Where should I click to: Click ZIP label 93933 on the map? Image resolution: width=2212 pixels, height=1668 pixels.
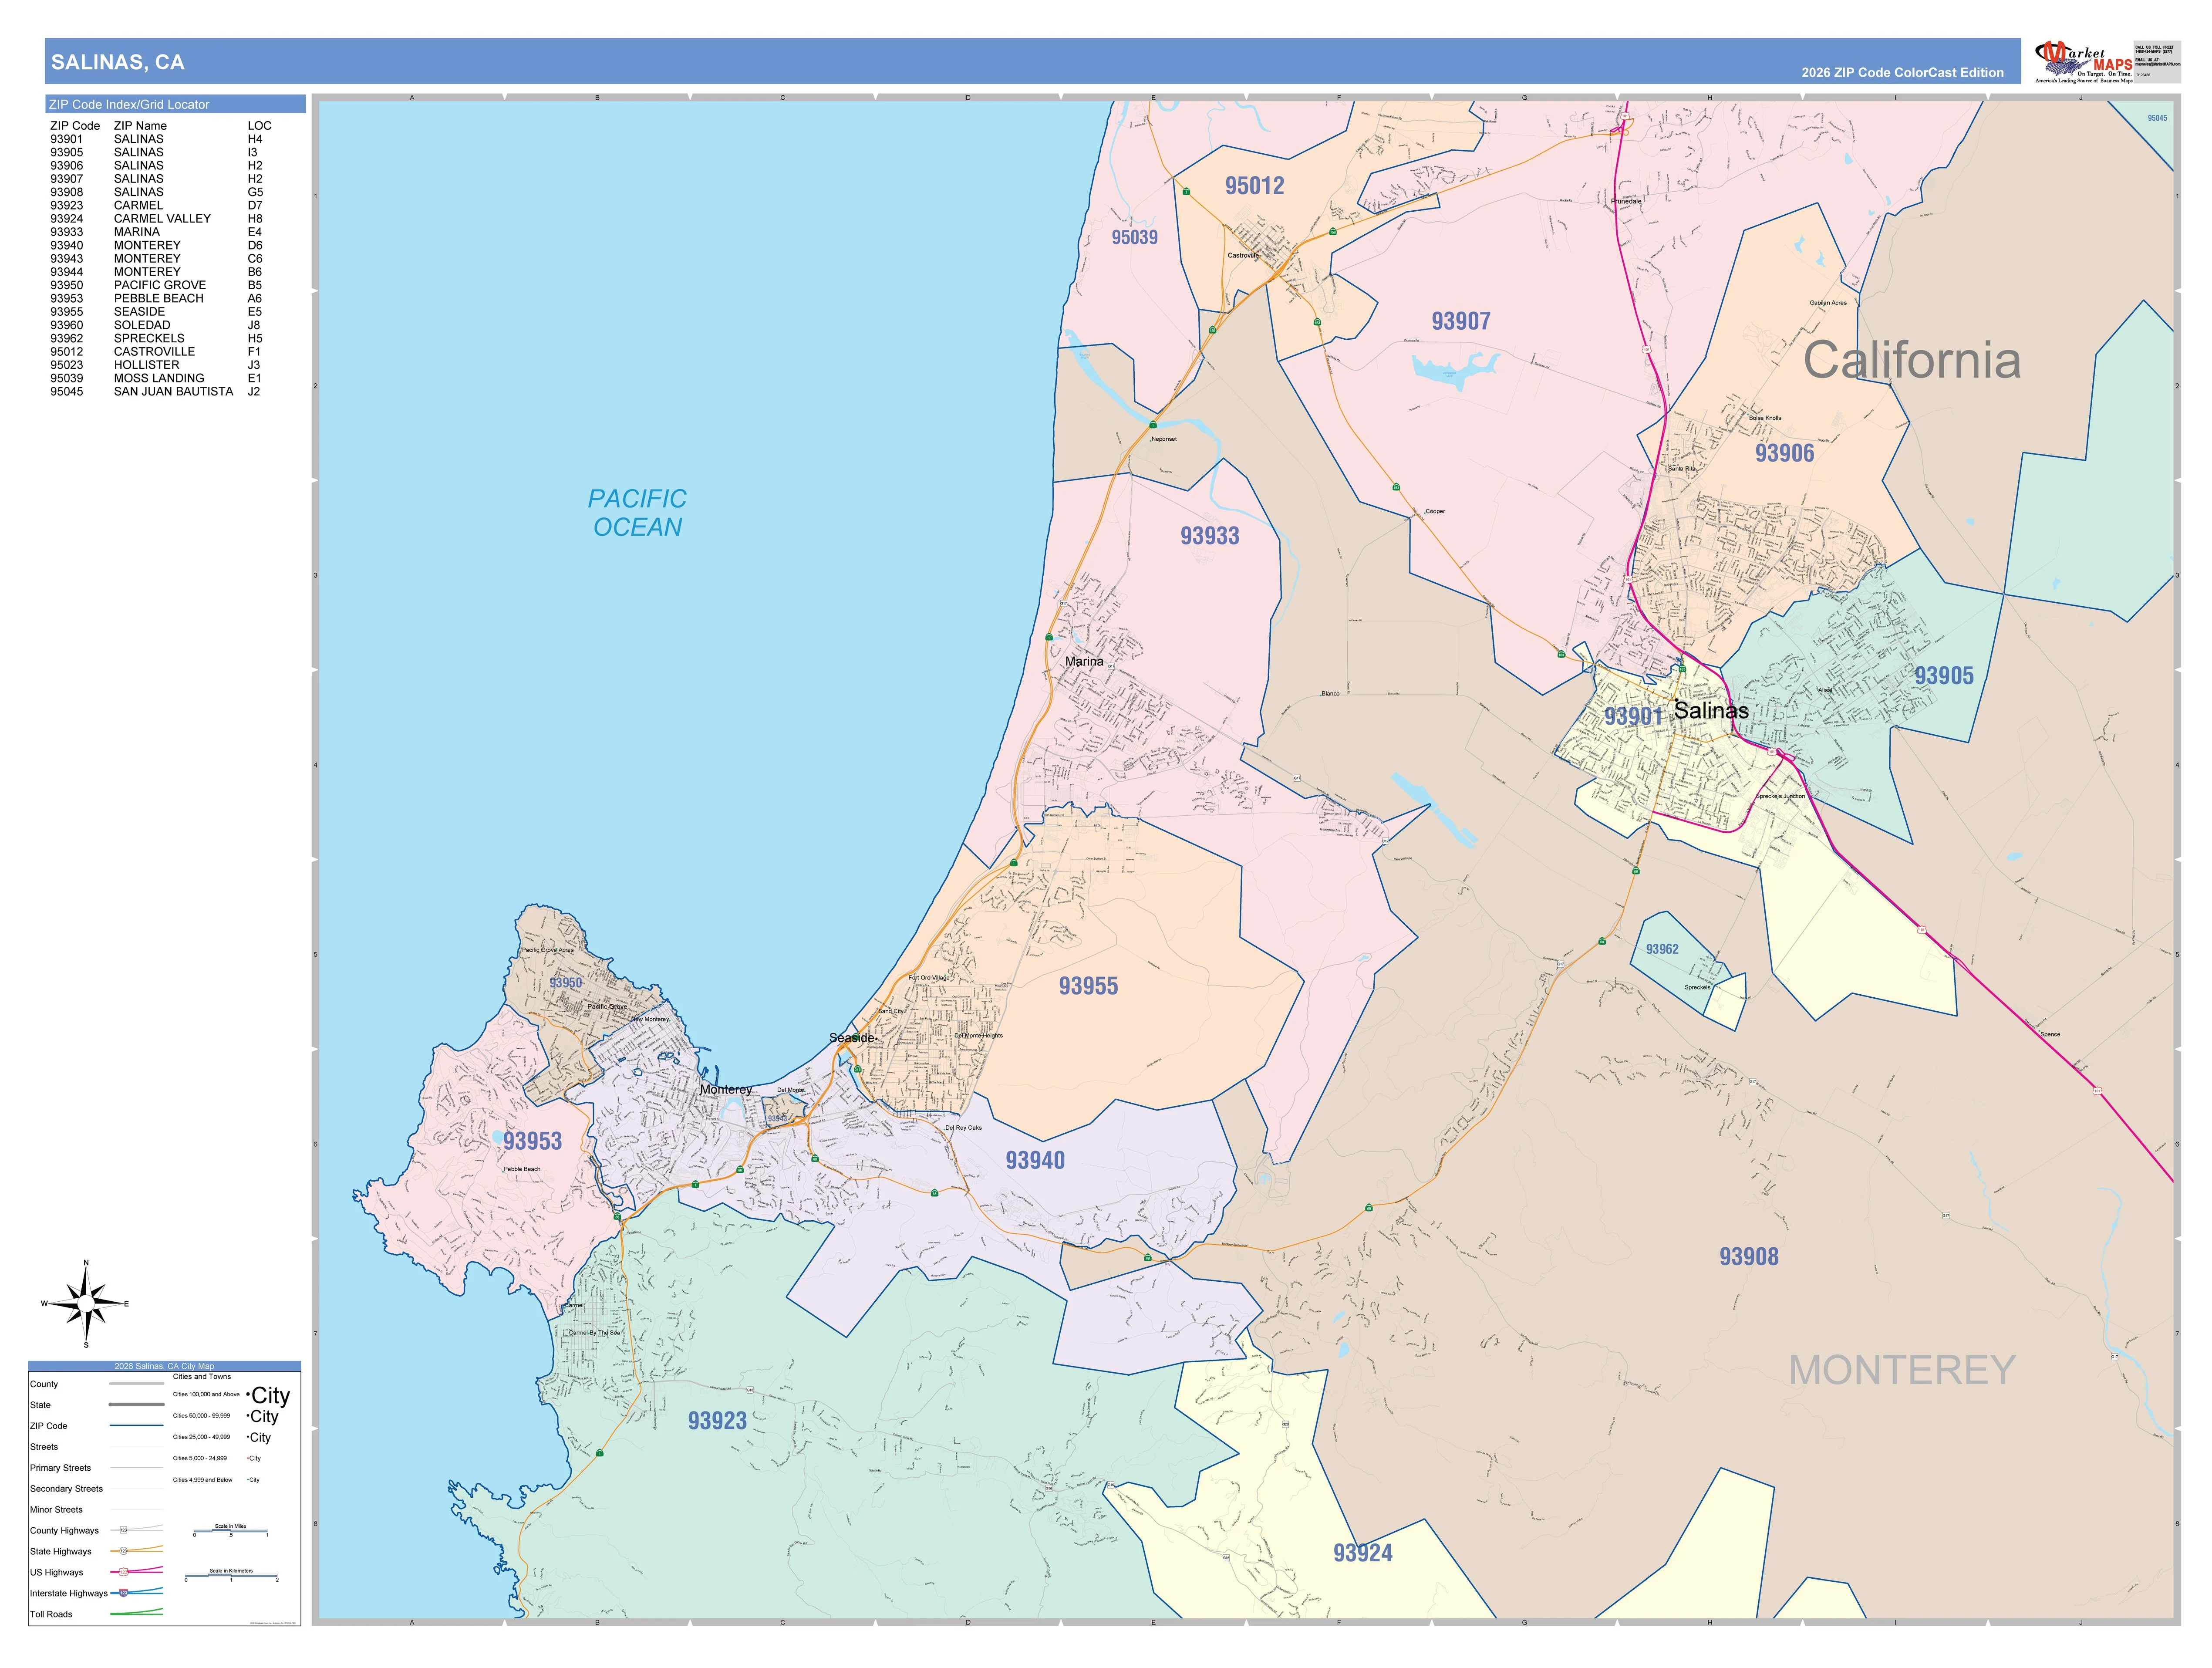pyautogui.click(x=1209, y=536)
